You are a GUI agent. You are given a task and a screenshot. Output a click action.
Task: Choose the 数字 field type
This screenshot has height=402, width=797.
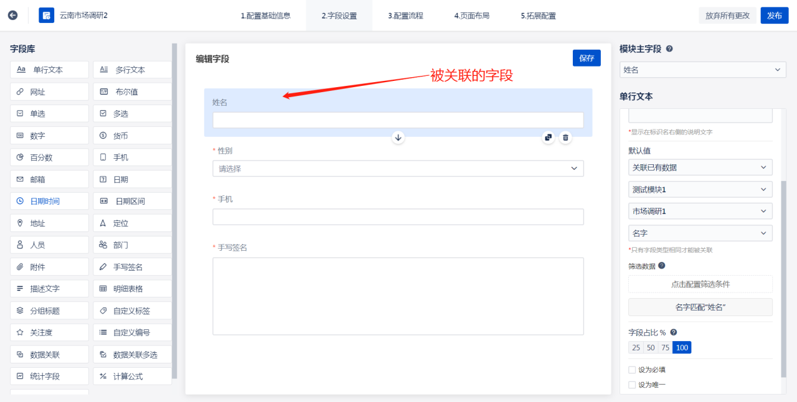(50, 136)
